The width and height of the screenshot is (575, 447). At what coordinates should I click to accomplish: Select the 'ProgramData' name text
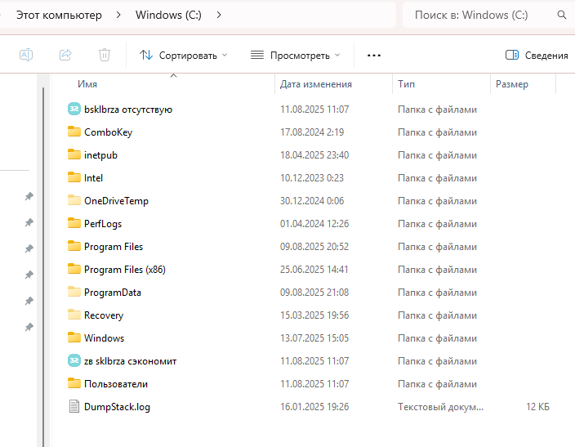tap(113, 293)
